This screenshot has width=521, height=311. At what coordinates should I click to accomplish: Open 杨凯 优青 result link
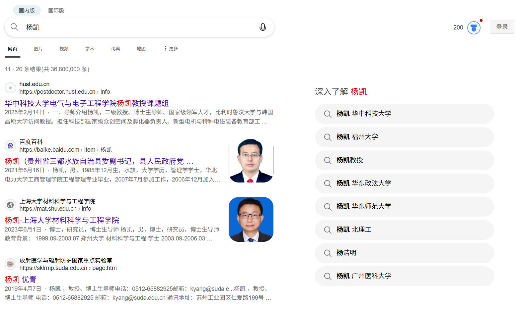20,280
